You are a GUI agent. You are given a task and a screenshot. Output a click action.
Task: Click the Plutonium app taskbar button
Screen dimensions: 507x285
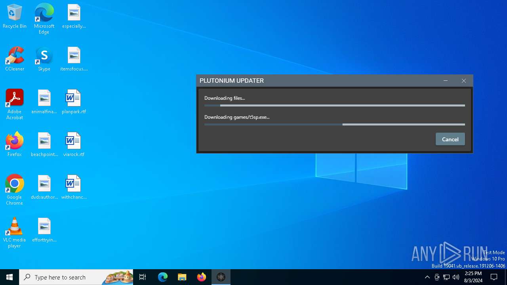point(221,277)
